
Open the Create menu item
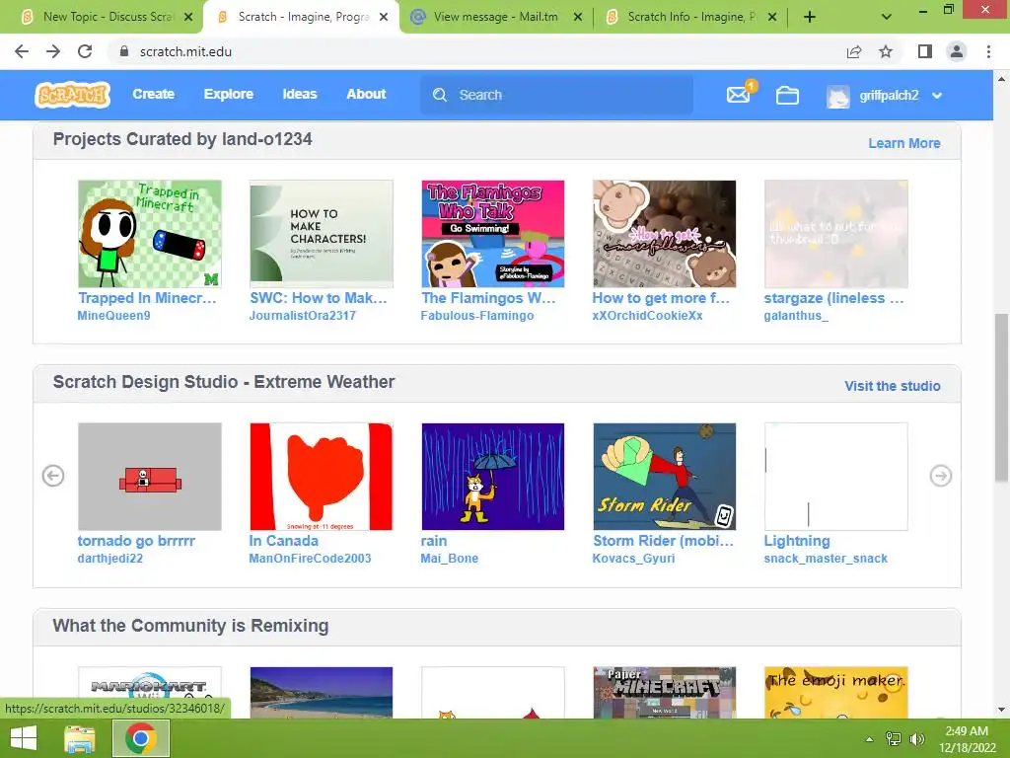tap(153, 94)
